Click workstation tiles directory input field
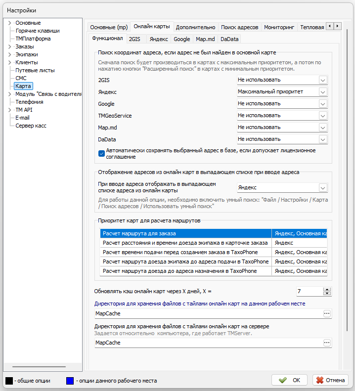 coord(209,313)
